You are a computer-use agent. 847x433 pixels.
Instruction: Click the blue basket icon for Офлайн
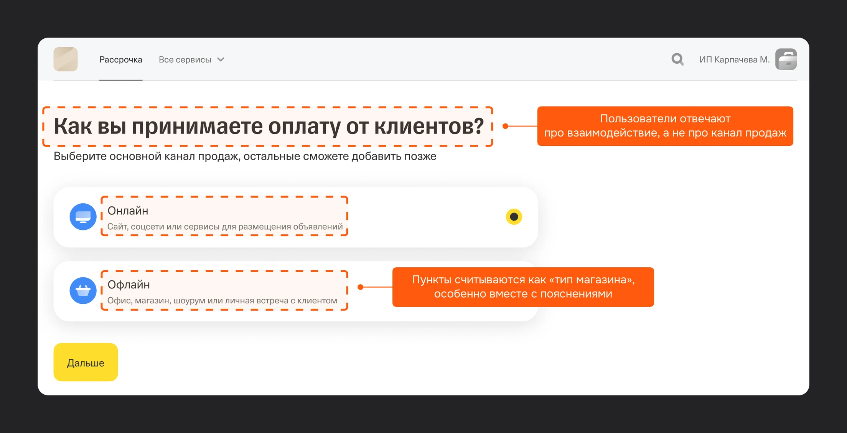(83, 291)
